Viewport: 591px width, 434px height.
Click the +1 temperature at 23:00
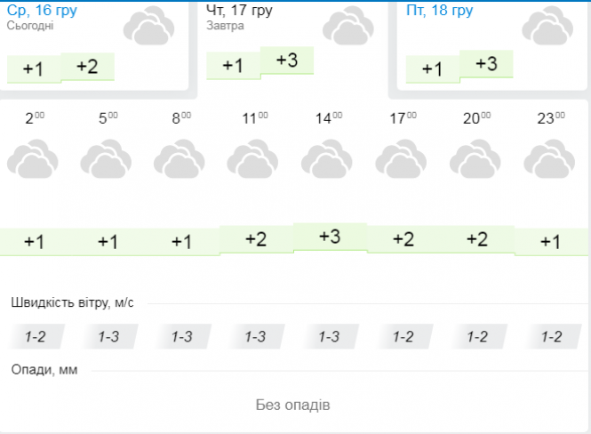(550, 242)
